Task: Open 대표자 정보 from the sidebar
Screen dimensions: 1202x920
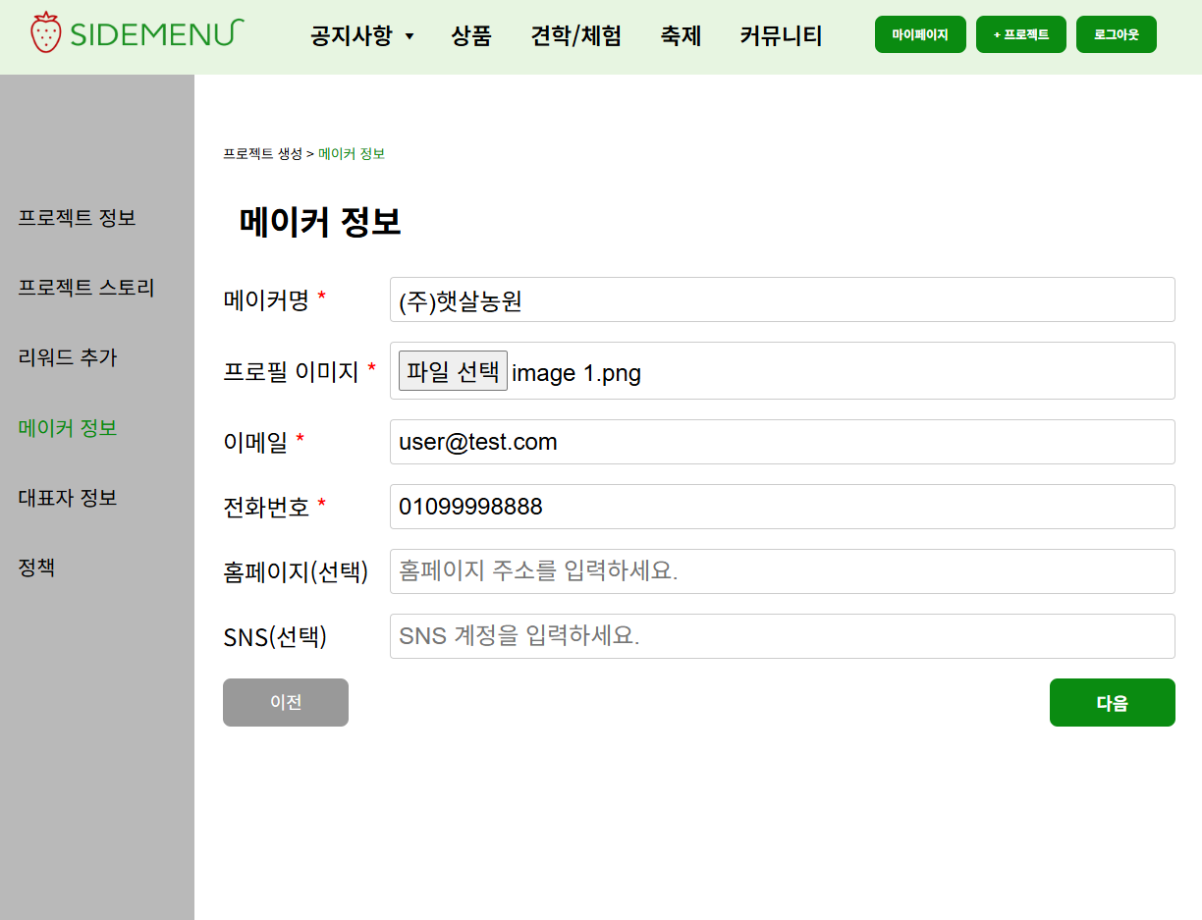Action: tap(66, 498)
